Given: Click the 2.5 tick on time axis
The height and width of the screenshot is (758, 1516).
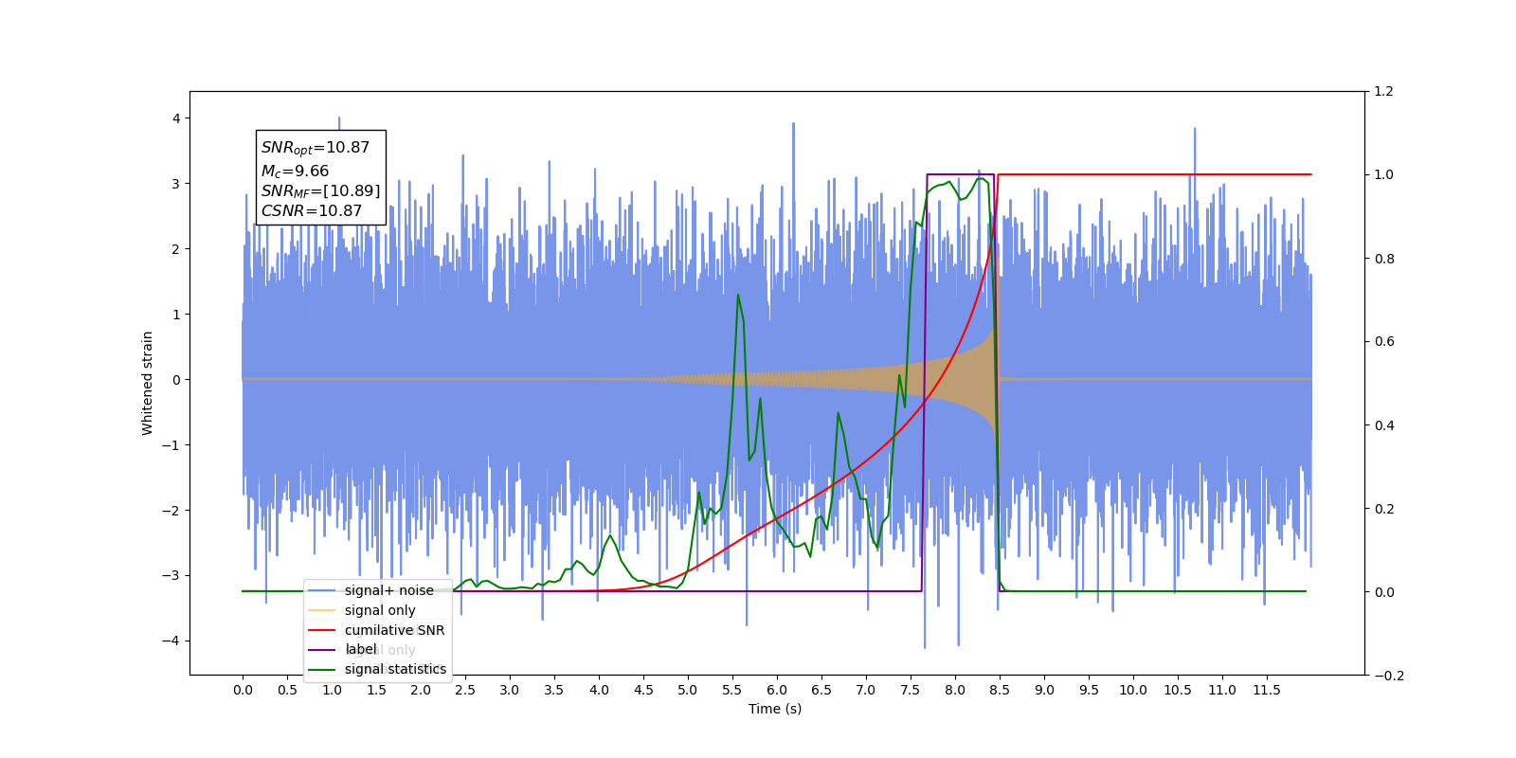Looking at the screenshot, I should pos(465,690).
